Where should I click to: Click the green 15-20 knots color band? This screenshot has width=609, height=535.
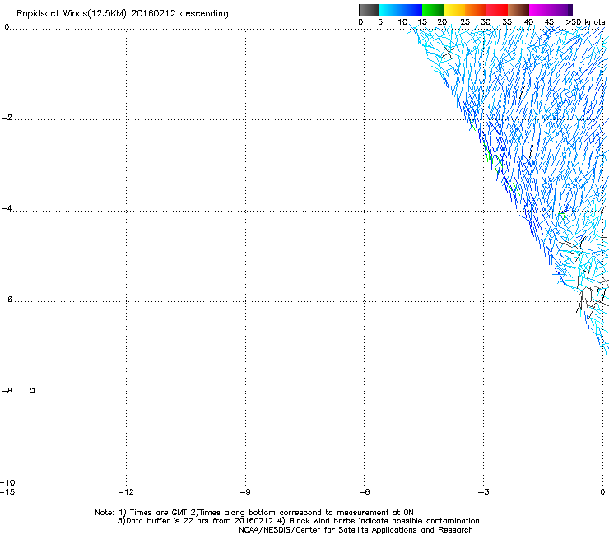[x=433, y=10]
